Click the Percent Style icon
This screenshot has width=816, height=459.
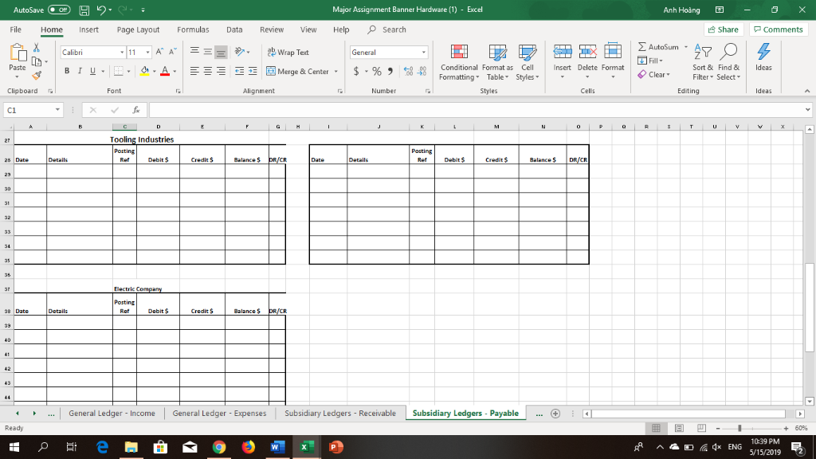(x=376, y=71)
